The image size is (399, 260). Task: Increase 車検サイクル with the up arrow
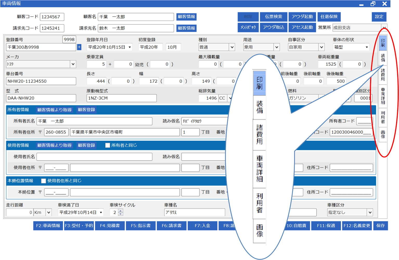click(120, 211)
